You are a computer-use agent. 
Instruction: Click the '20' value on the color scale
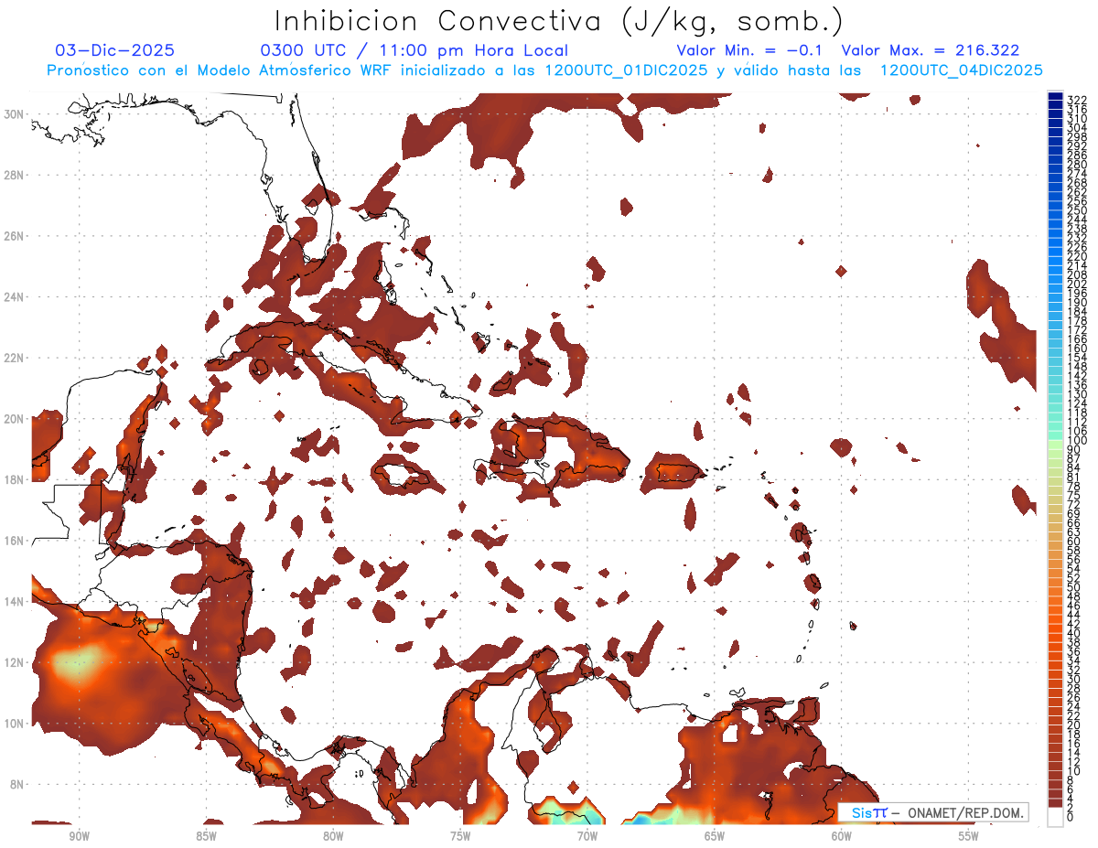1073,725
